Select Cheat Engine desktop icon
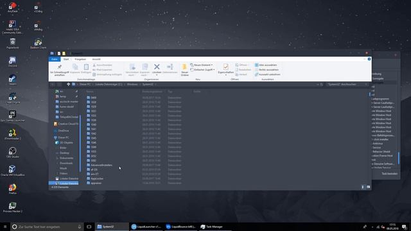This screenshot has height=231, width=411. pyautogui.click(x=12, y=98)
